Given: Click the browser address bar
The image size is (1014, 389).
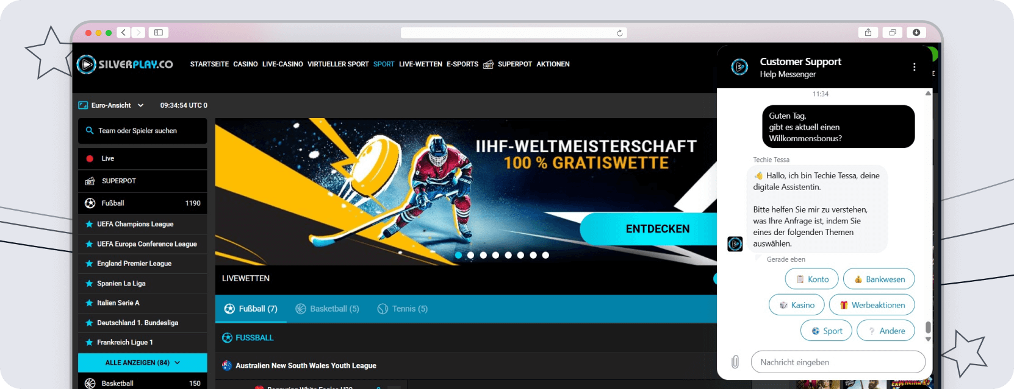Looking at the screenshot, I should 514,33.
